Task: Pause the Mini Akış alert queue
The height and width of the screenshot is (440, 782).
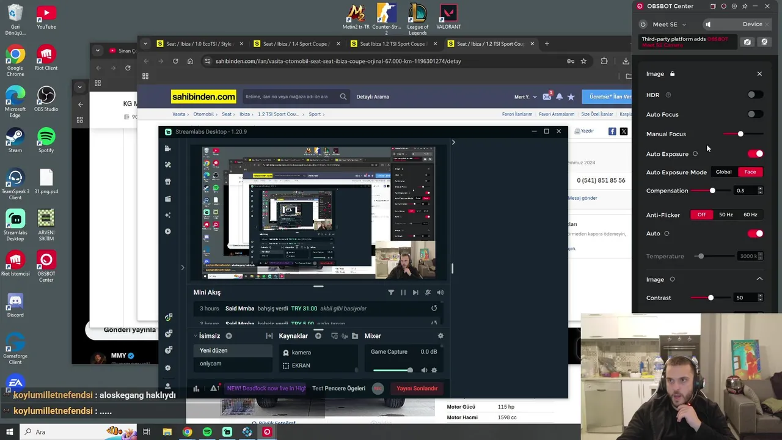Action: click(x=403, y=293)
